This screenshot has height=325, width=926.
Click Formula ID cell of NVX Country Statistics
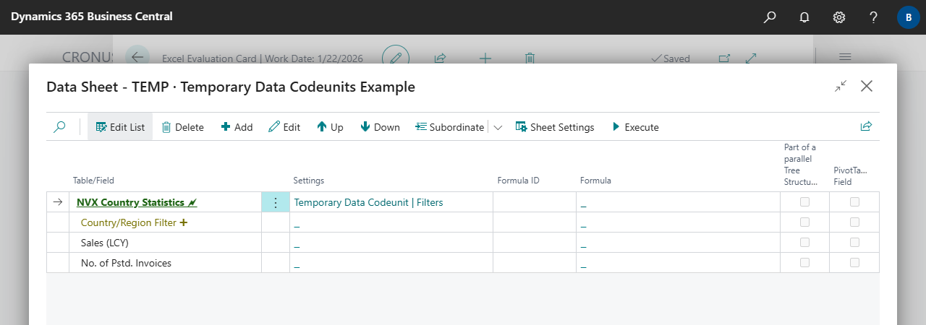pos(535,203)
